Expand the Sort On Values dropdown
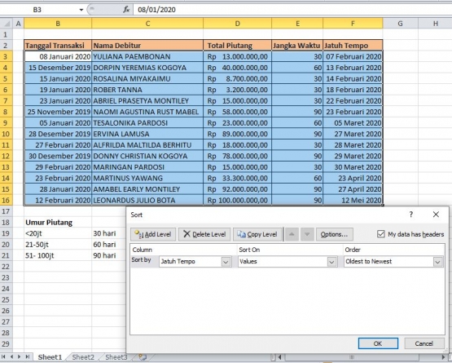The height and width of the screenshot is (363, 452). (331, 262)
